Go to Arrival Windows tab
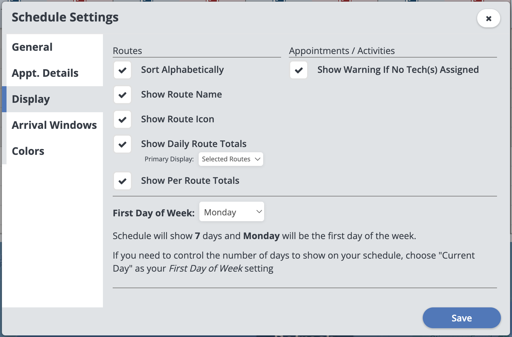512x337 pixels. click(x=54, y=125)
